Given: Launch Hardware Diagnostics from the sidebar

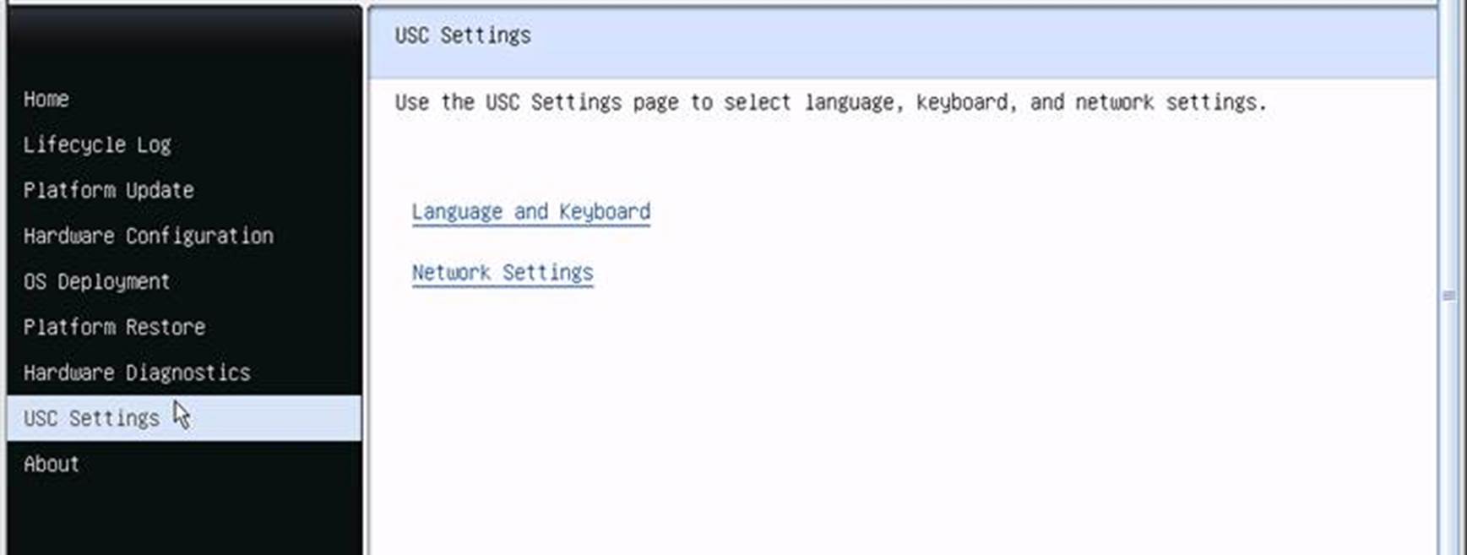Looking at the screenshot, I should 137,373.
